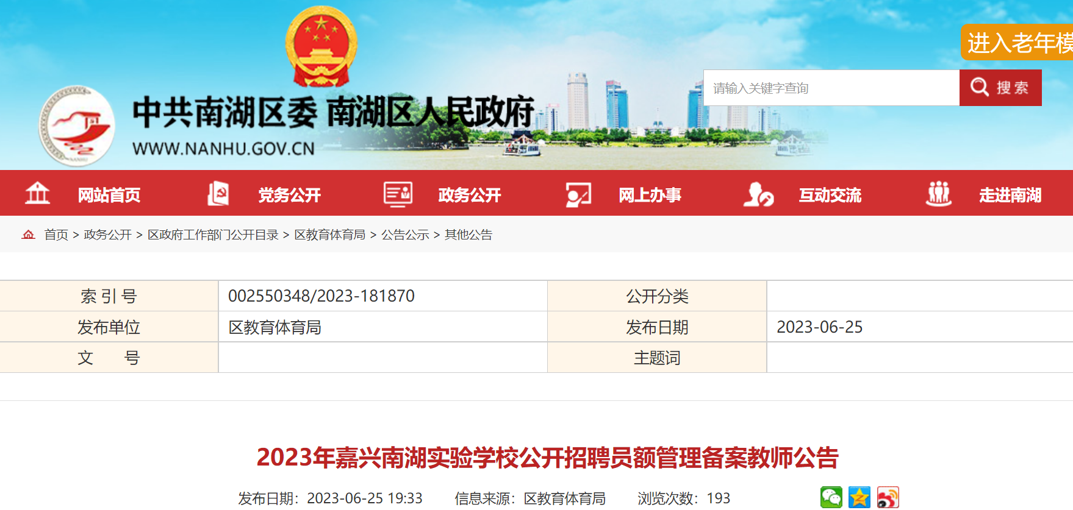Click the WeChat share icon

831,497
